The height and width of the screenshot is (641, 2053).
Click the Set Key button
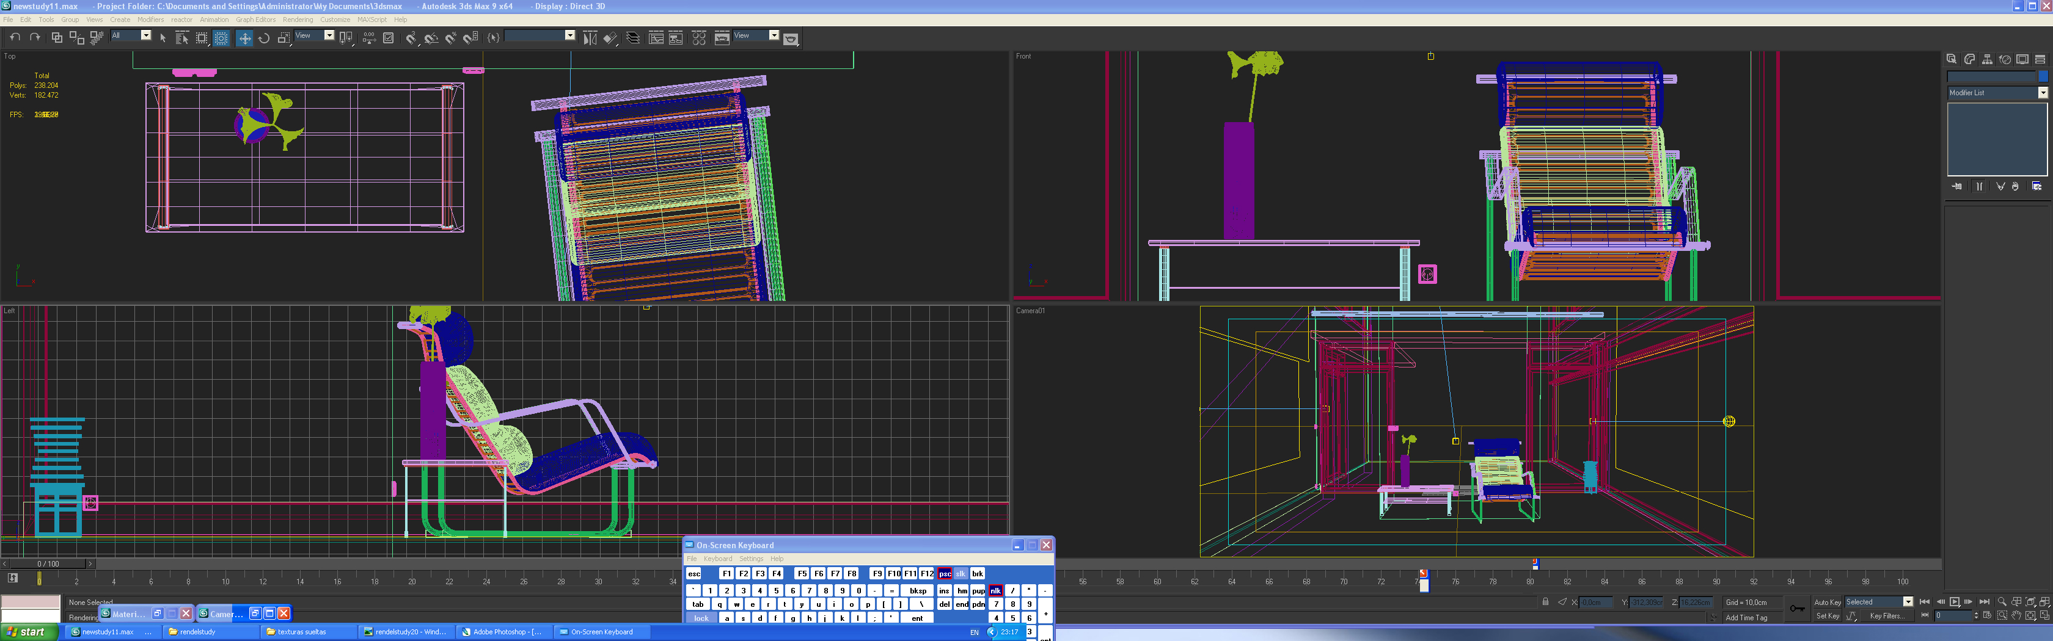1828,615
